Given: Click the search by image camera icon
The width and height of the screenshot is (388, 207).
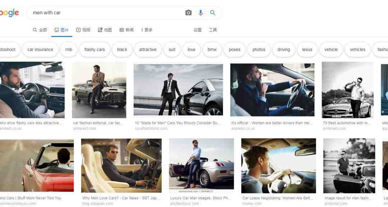Looking at the screenshot, I should 188,13.
